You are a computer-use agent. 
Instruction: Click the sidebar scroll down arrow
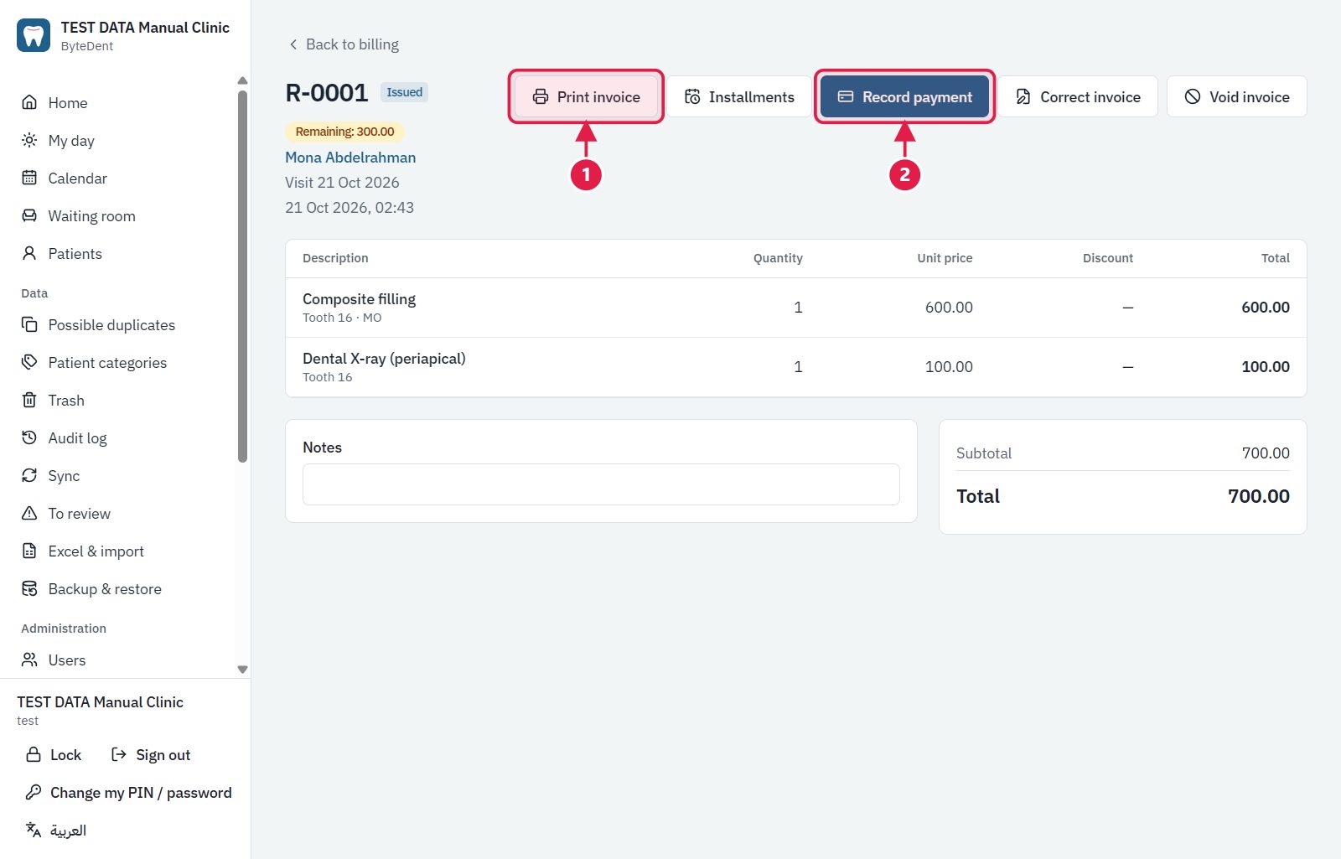(242, 670)
